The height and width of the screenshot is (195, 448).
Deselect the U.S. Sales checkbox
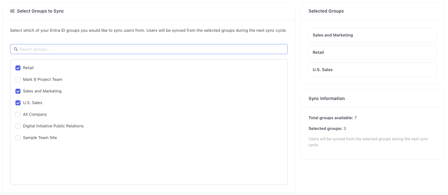(18, 103)
